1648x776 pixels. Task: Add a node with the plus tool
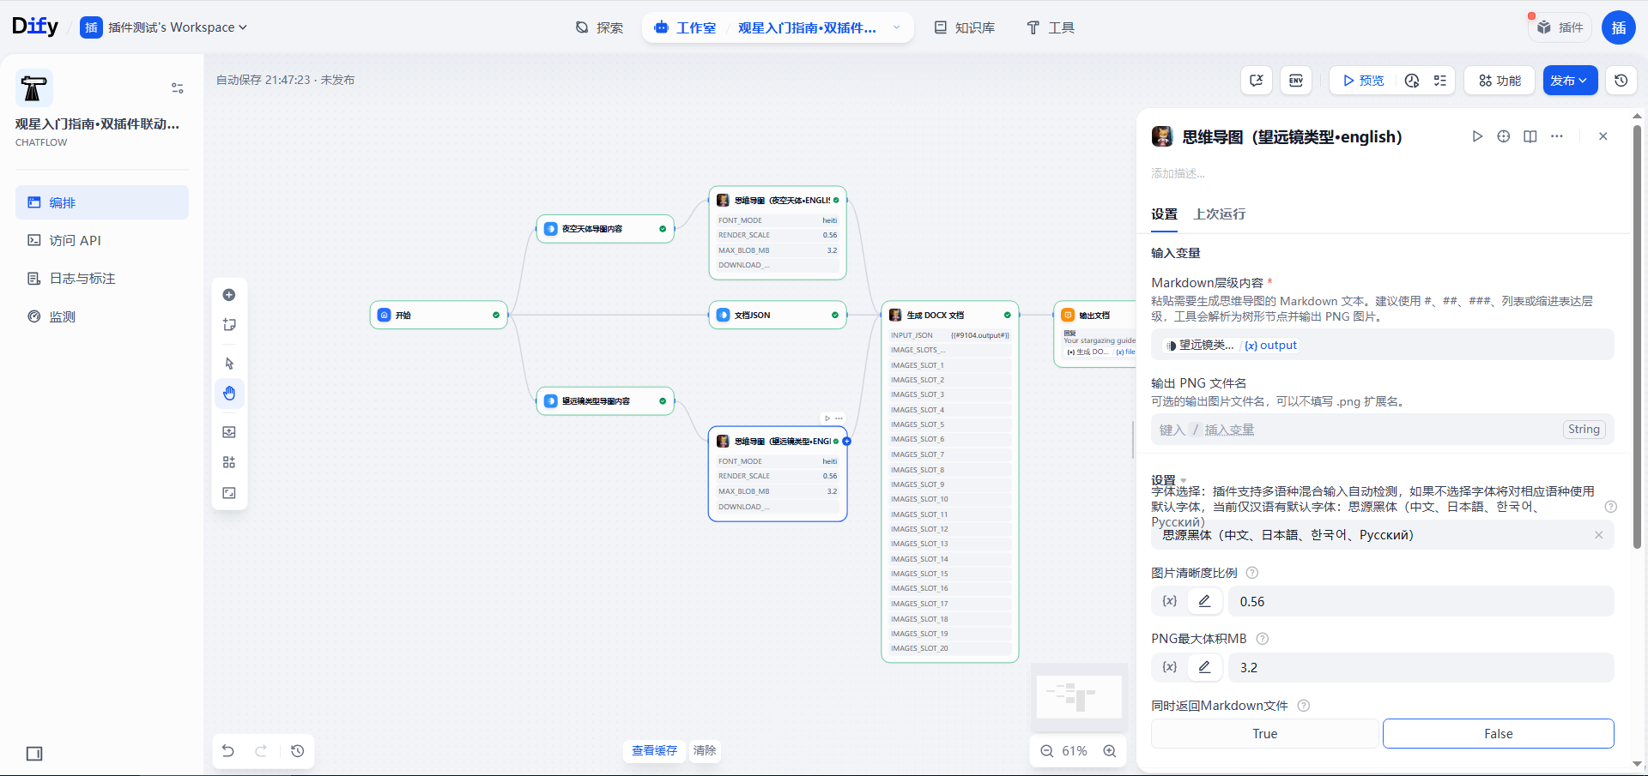(x=229, y=295)
